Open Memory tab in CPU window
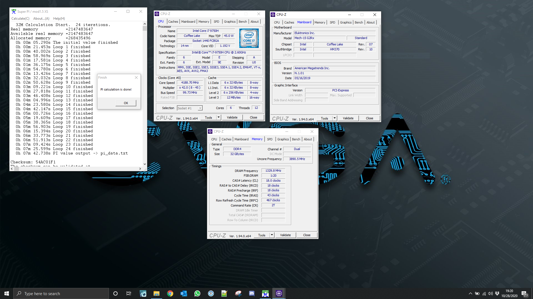533x299 pixels. (204, 22)
